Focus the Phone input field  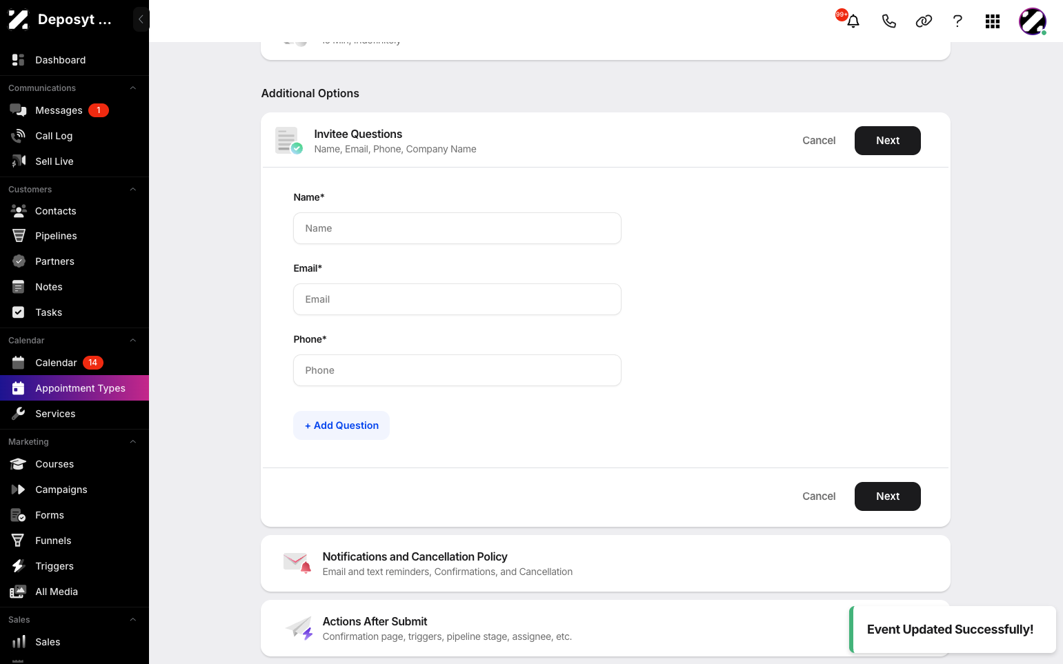point(457,370)
